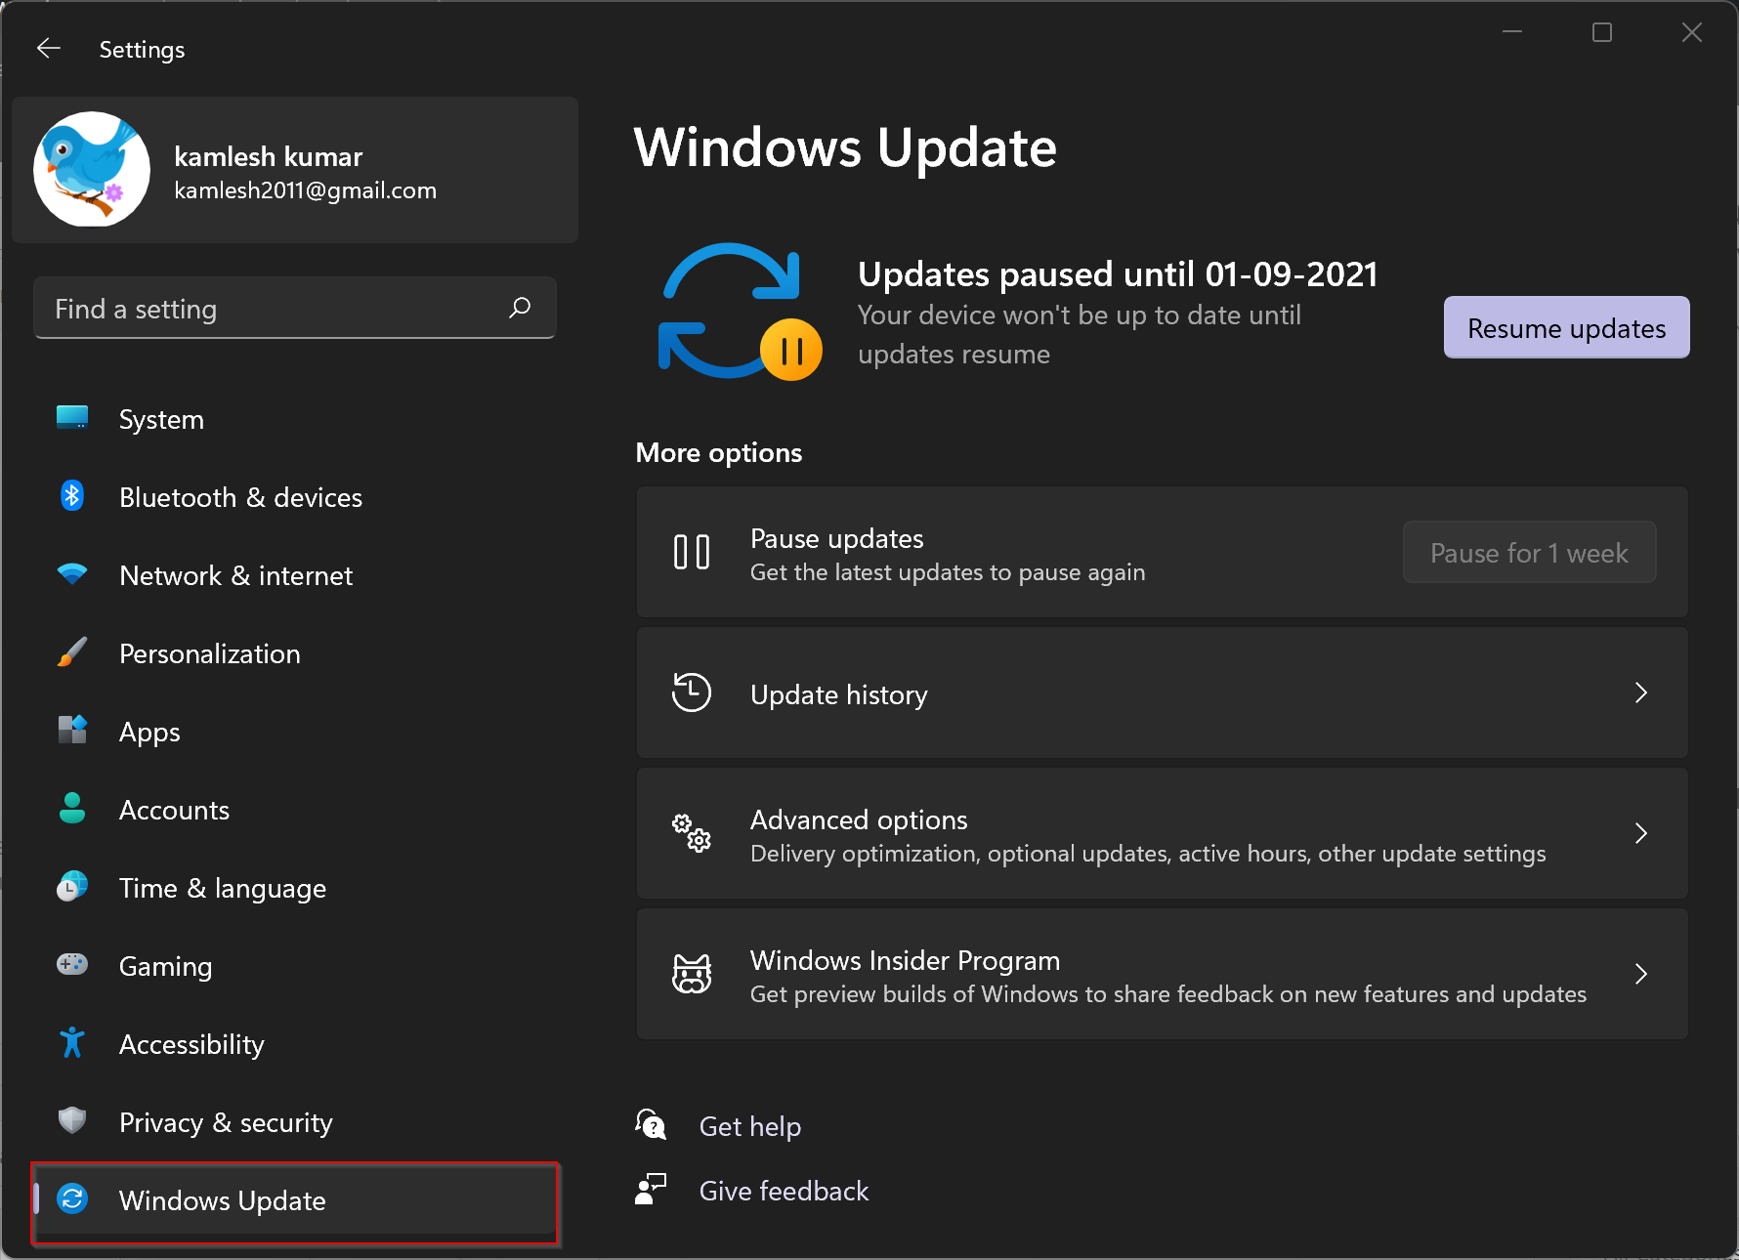Click the 'Updates paused until 01-09-2021' heading
The image size is (1739, 1260).
click(x=1118, y=274)
